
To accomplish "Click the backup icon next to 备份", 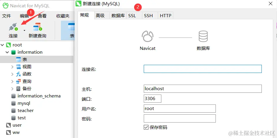I will coord(18,89).
